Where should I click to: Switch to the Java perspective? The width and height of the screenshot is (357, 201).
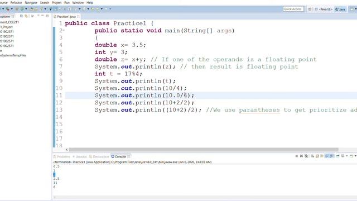pyautogui.click(x=340, y=9)
